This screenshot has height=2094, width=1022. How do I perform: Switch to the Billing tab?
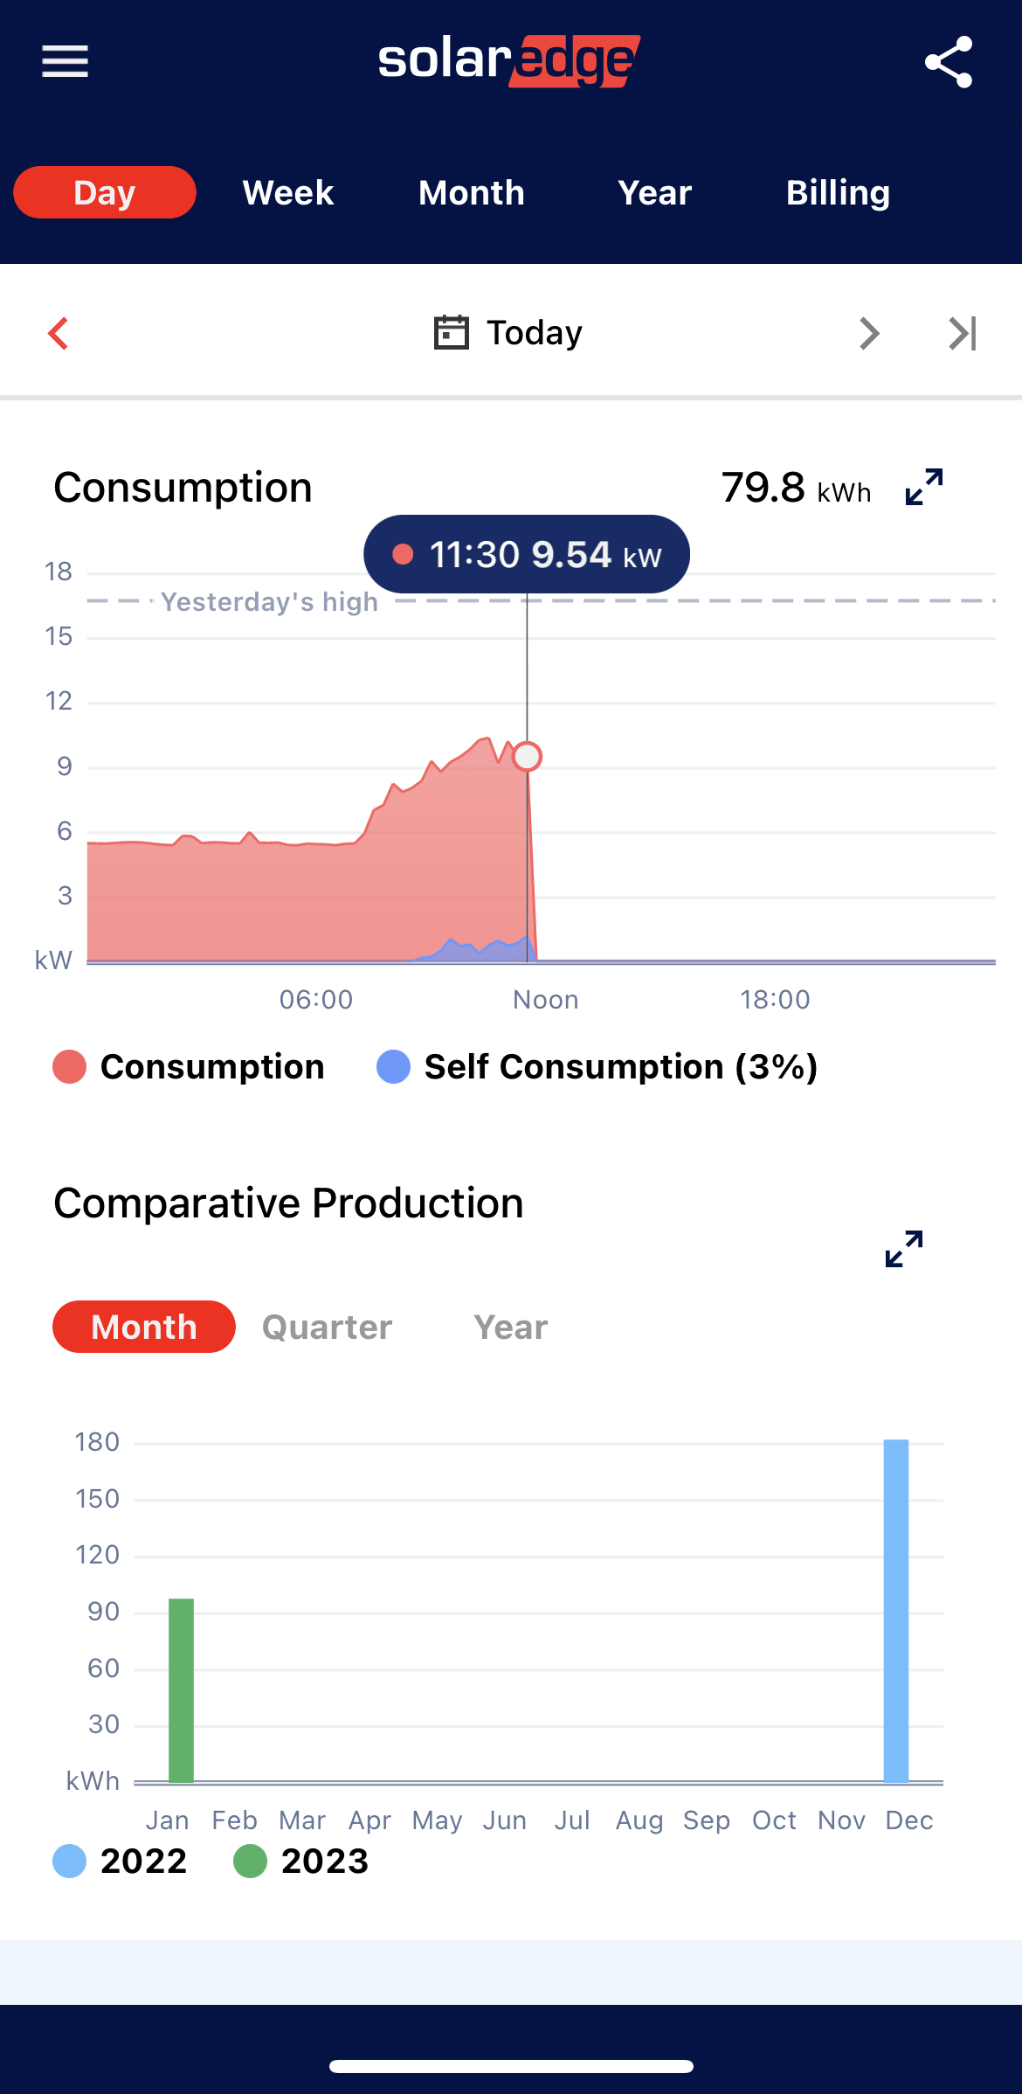pos(838,193)
